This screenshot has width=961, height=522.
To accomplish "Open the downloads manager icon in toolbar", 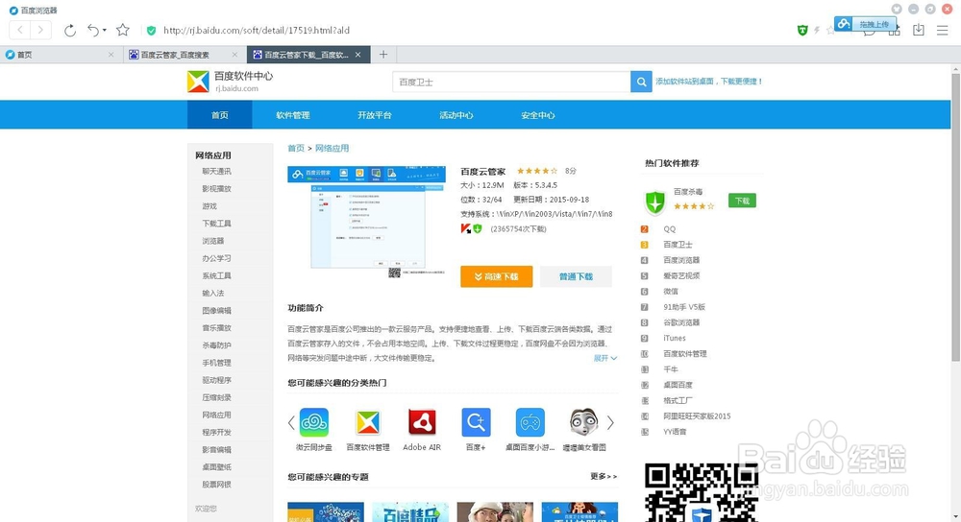I will [918, 30].
